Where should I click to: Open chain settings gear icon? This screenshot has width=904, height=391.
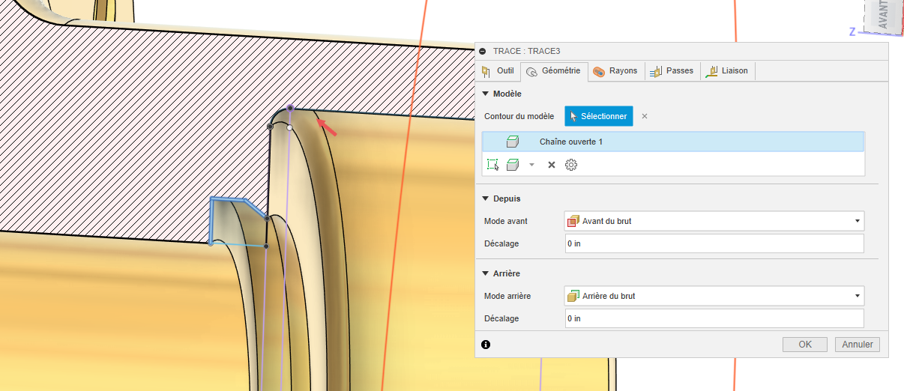571,164
